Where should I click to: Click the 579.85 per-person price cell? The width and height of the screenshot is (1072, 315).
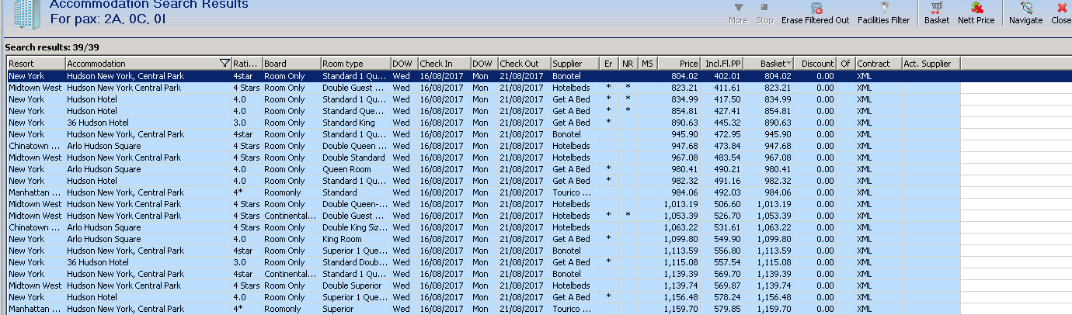click(722, 309)
